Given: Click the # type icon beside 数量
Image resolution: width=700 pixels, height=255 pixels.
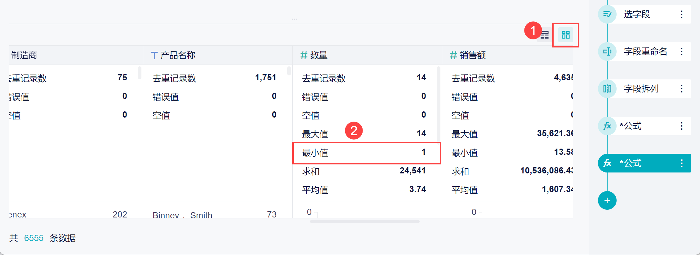Looking at the screenshot, I should (304, 56).
